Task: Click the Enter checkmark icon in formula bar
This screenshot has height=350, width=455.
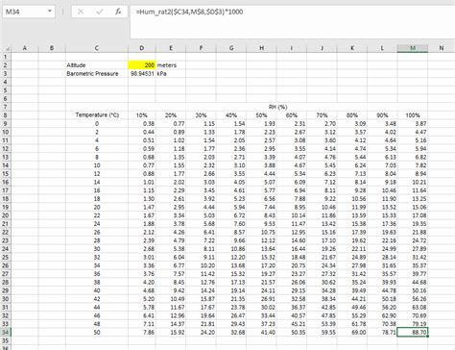Action: tap(100, 12)
